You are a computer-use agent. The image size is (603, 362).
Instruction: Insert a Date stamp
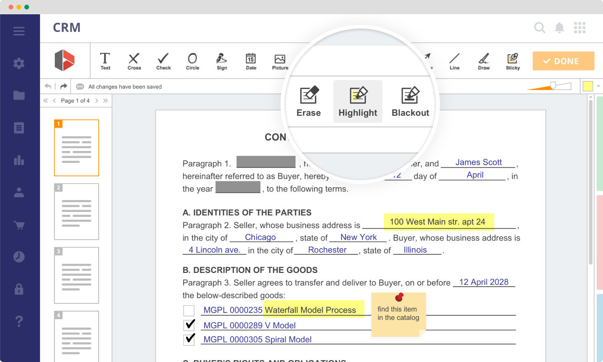coord(251,61)
